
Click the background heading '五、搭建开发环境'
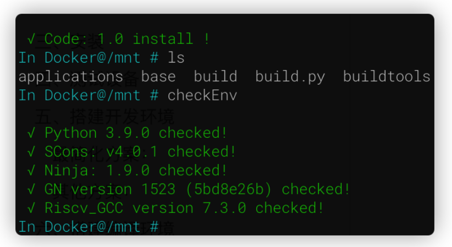coord(104,116)
